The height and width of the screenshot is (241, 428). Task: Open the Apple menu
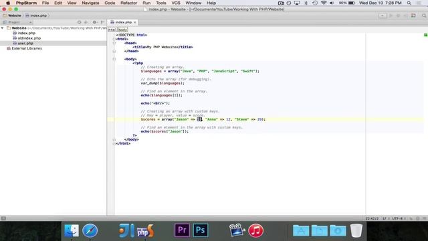click(8, 3)
